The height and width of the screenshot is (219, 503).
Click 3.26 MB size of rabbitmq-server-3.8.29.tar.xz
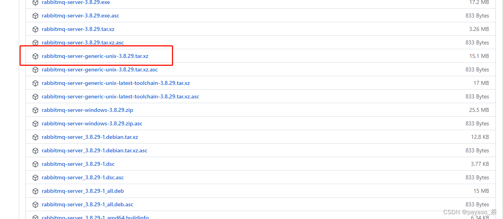click(x=479, y=29)
